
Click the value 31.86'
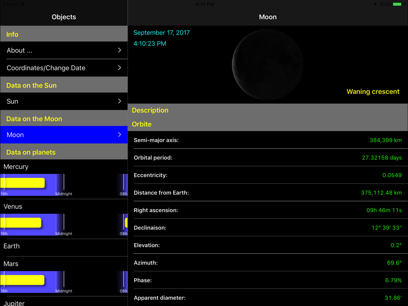[x=393, y=298]
